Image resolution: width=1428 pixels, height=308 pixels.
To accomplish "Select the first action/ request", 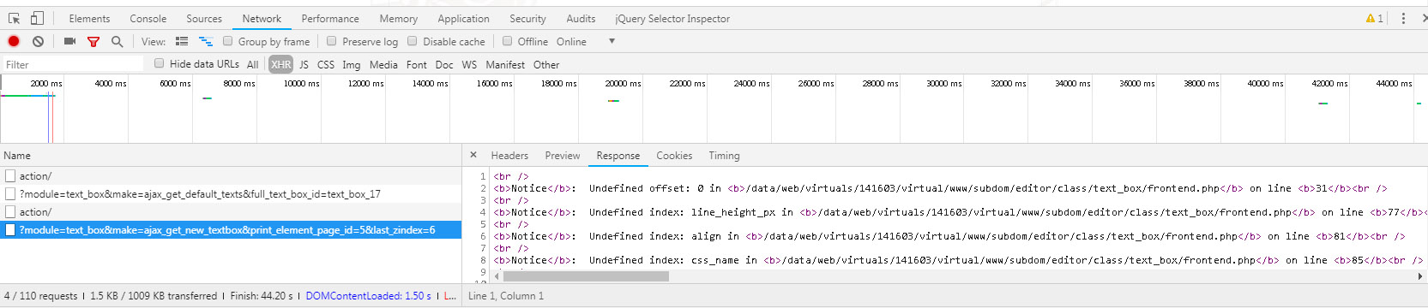I will tap(231, 175).
